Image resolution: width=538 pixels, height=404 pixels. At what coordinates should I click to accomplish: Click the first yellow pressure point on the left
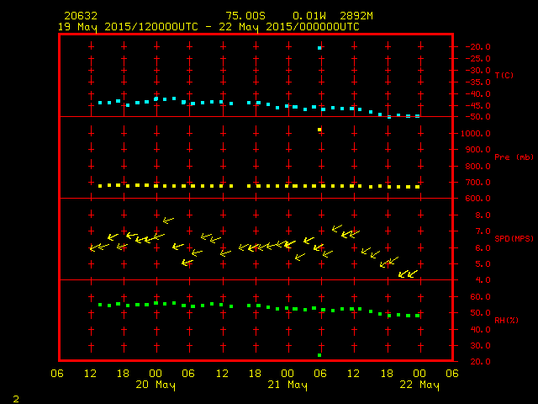click(x=100, y=186)
